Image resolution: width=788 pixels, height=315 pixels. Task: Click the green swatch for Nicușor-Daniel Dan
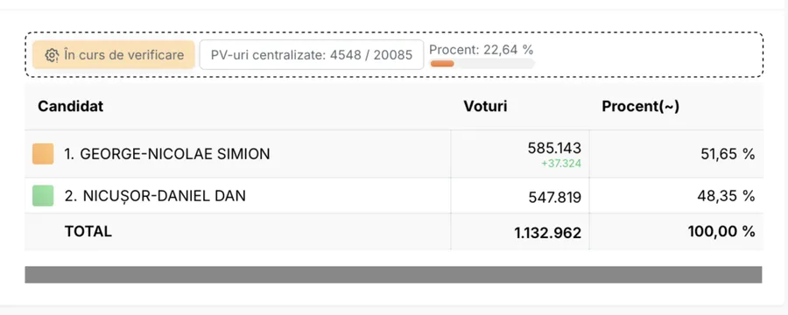pos(43,196)
